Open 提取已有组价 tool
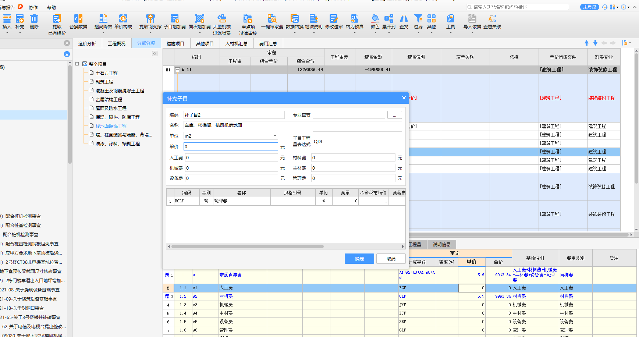Image resolution: width=639 pixels, height=337 pixels. pos(57,24)
